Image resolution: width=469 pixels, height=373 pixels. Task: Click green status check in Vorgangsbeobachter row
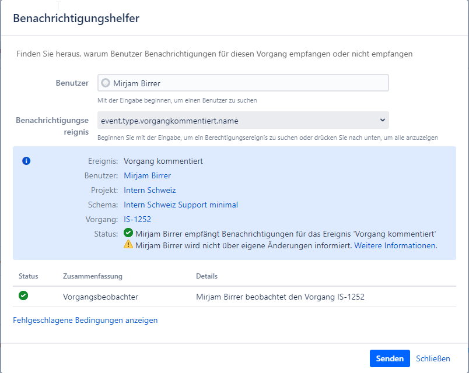pos(23,295)
